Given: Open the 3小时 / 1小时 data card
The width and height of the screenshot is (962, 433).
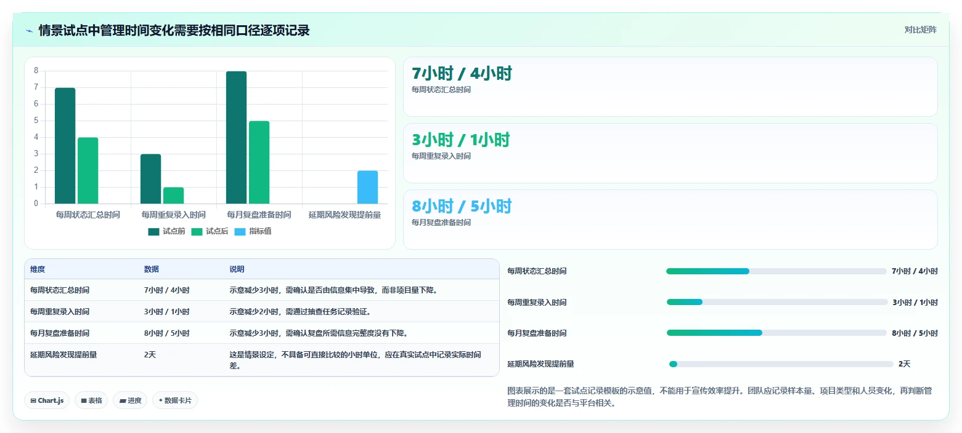Looking at the screenshot, I should (x=670, y=153).
